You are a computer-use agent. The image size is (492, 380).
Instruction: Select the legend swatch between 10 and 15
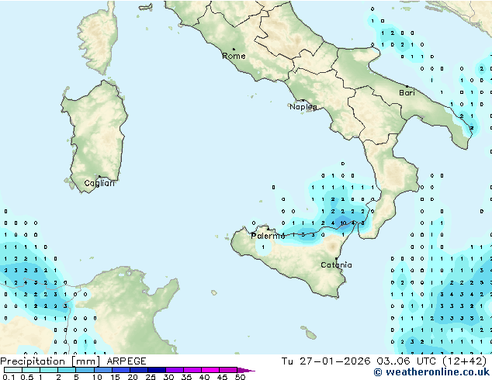click(102, 370)
